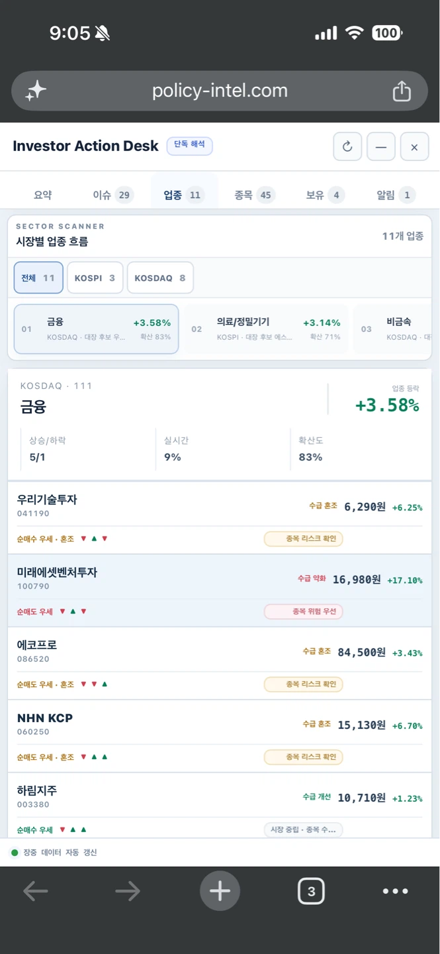Switch to the 종목 45 tab
The image size is (440, 954).
pos(254,195)
